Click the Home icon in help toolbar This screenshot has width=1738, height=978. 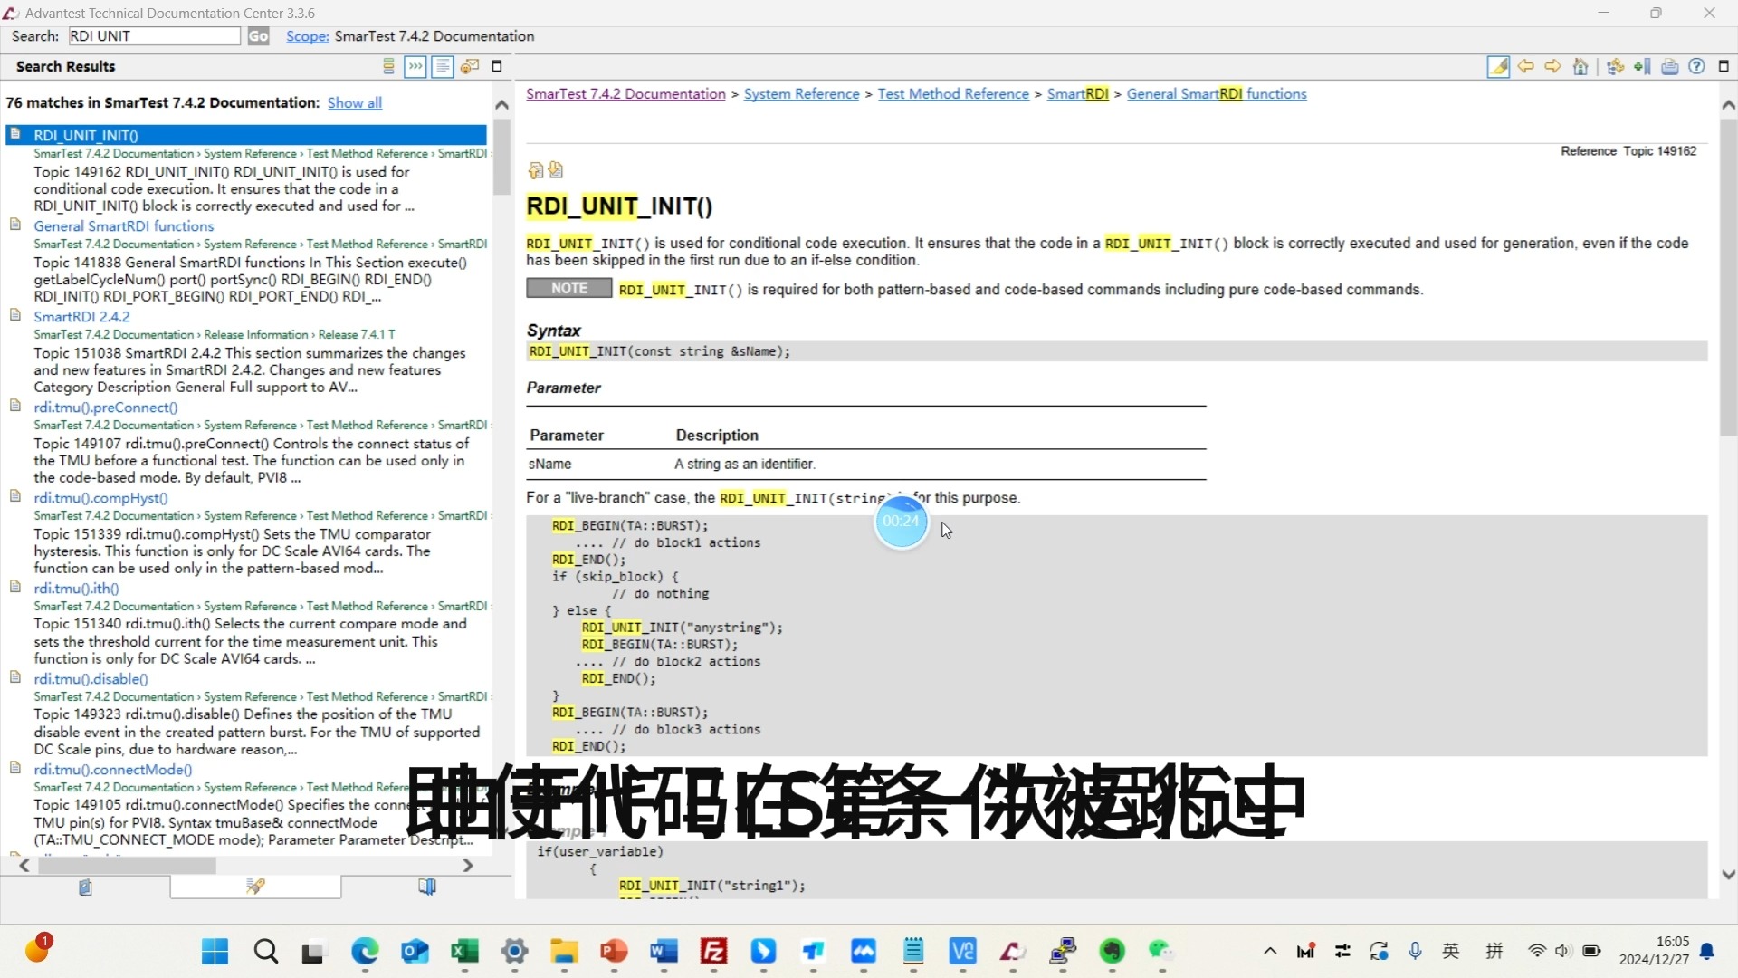[x=1580, y=66]
